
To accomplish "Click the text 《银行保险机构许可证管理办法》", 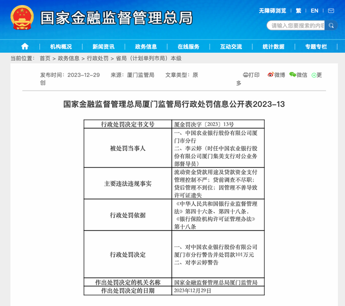I will coord(216,219).
